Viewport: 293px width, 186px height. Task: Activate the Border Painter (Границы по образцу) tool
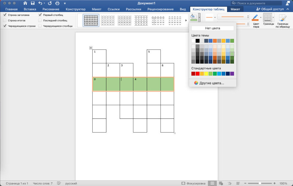click(x=283, y=20)
